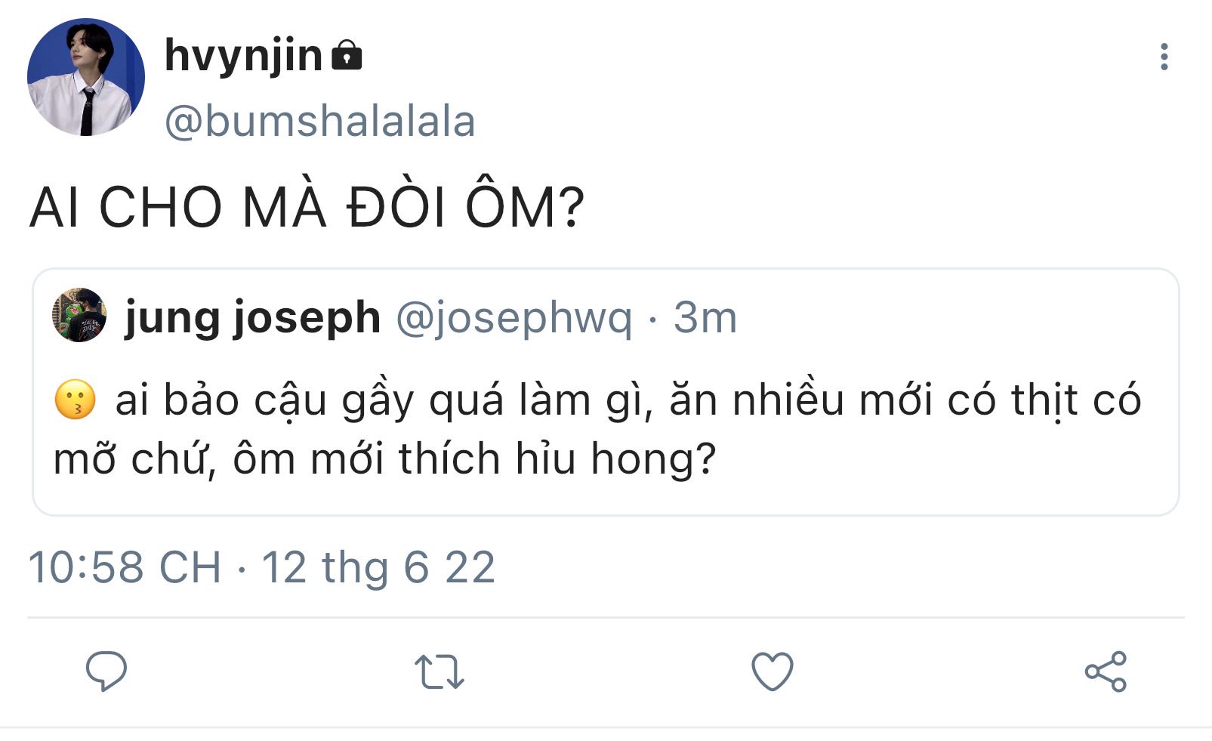1212x741 pixels.
Task: Click the kissing face emoji in quoted tweet
Action: pos(76,400)
